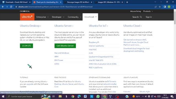Open the KVM link
This screenshot has width=176, height=99.
[x=91, y=53]
